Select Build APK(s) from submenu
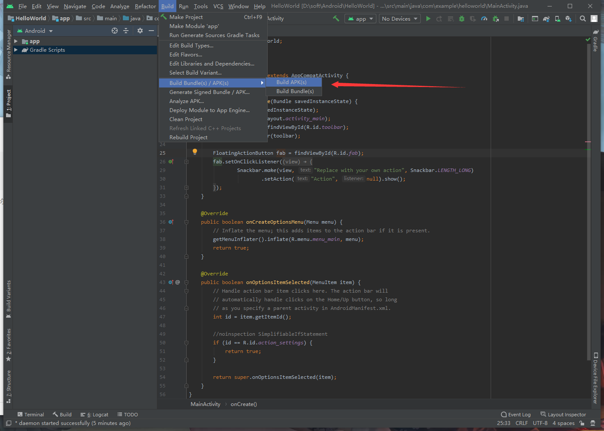The height and width of the screenshot is (431, 604). coord(291,82)
